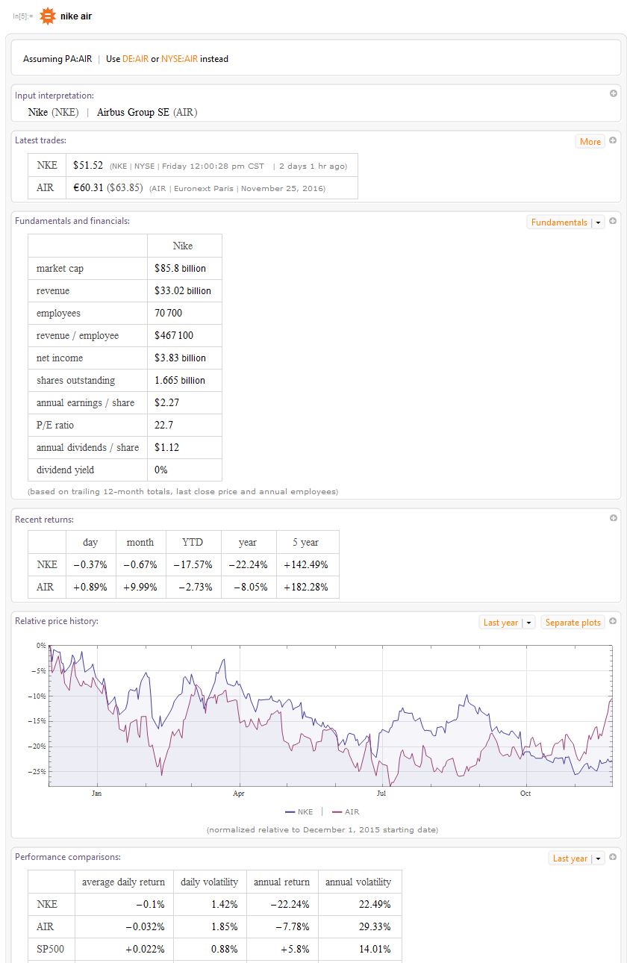Click AIR 5 year return +182.28%
The width and height of the screenshot is (627, 963).
coord(308,587)
